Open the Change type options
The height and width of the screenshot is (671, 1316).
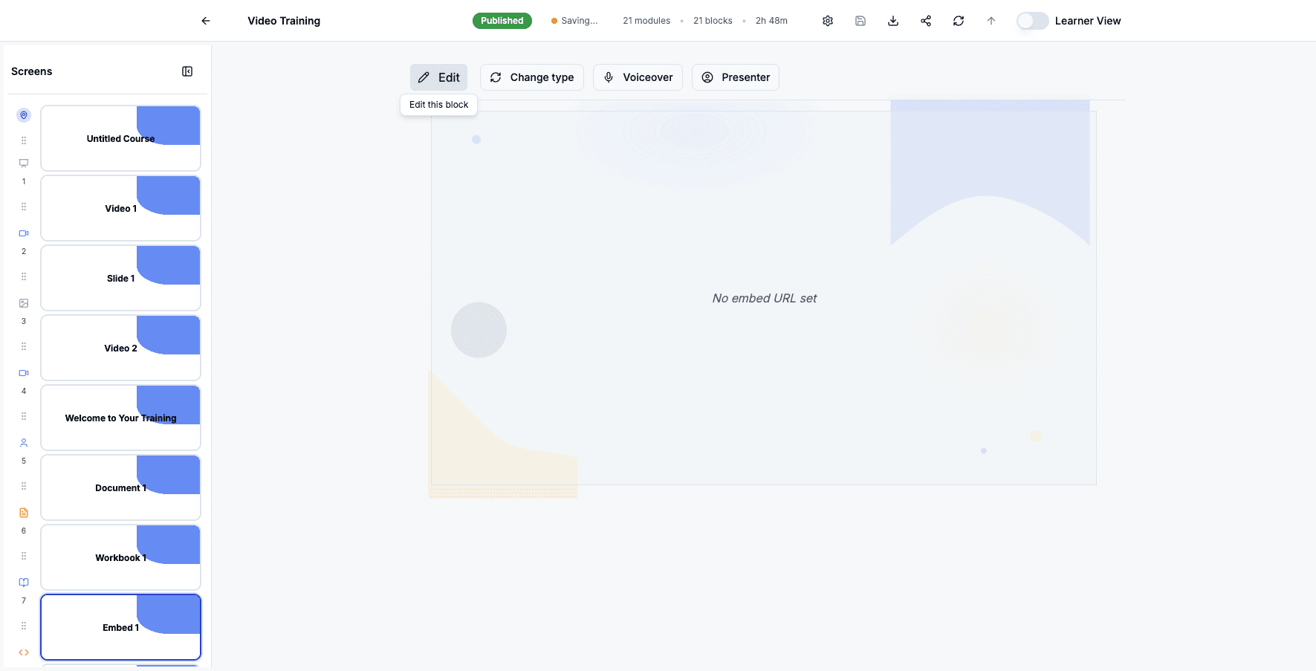531,77
